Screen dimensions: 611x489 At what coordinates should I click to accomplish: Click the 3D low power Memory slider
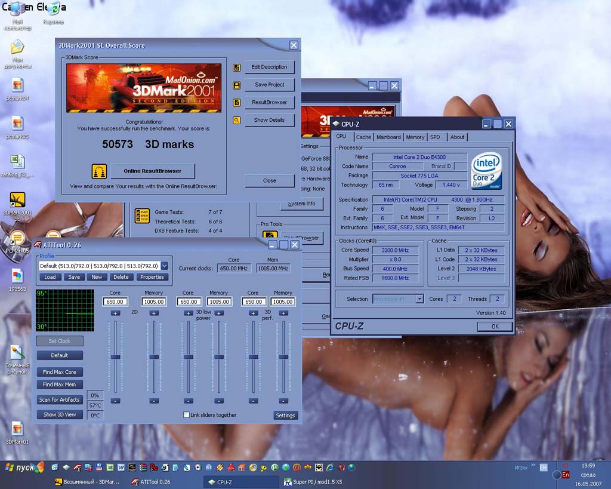click(x=219, y=357)
